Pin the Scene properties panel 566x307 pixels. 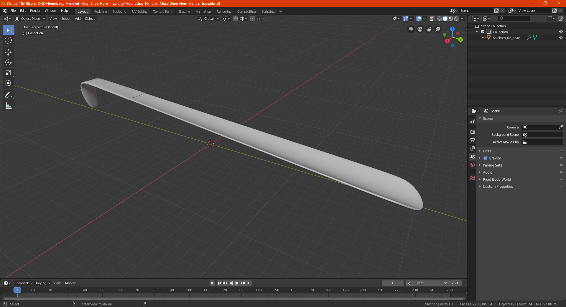coord(560,111)
